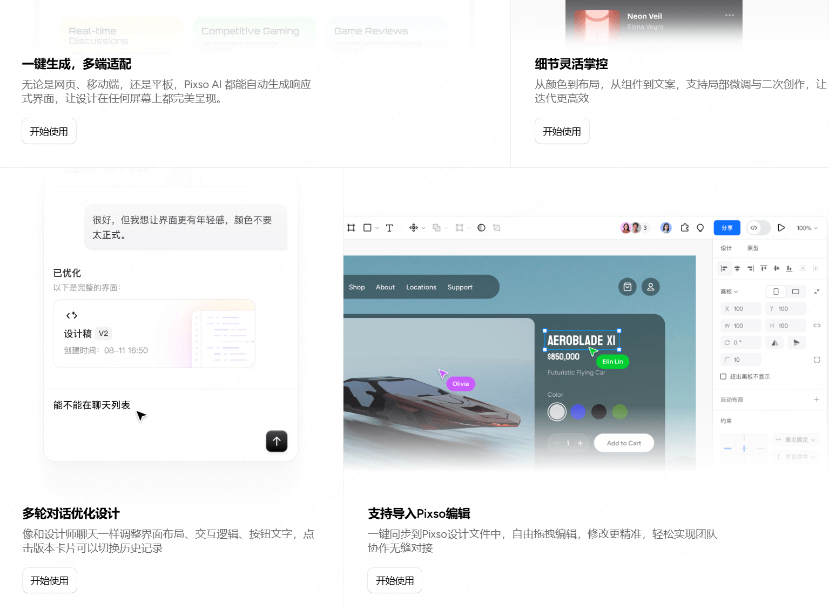Click the flip horizontal icon in design panel
This screenshot has height=610, width=829.
tap(775, 342)
